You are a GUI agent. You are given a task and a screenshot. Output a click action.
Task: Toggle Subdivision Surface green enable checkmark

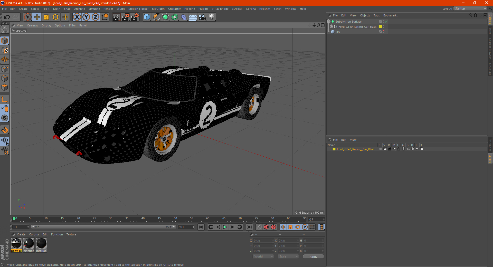click(386, 22)
